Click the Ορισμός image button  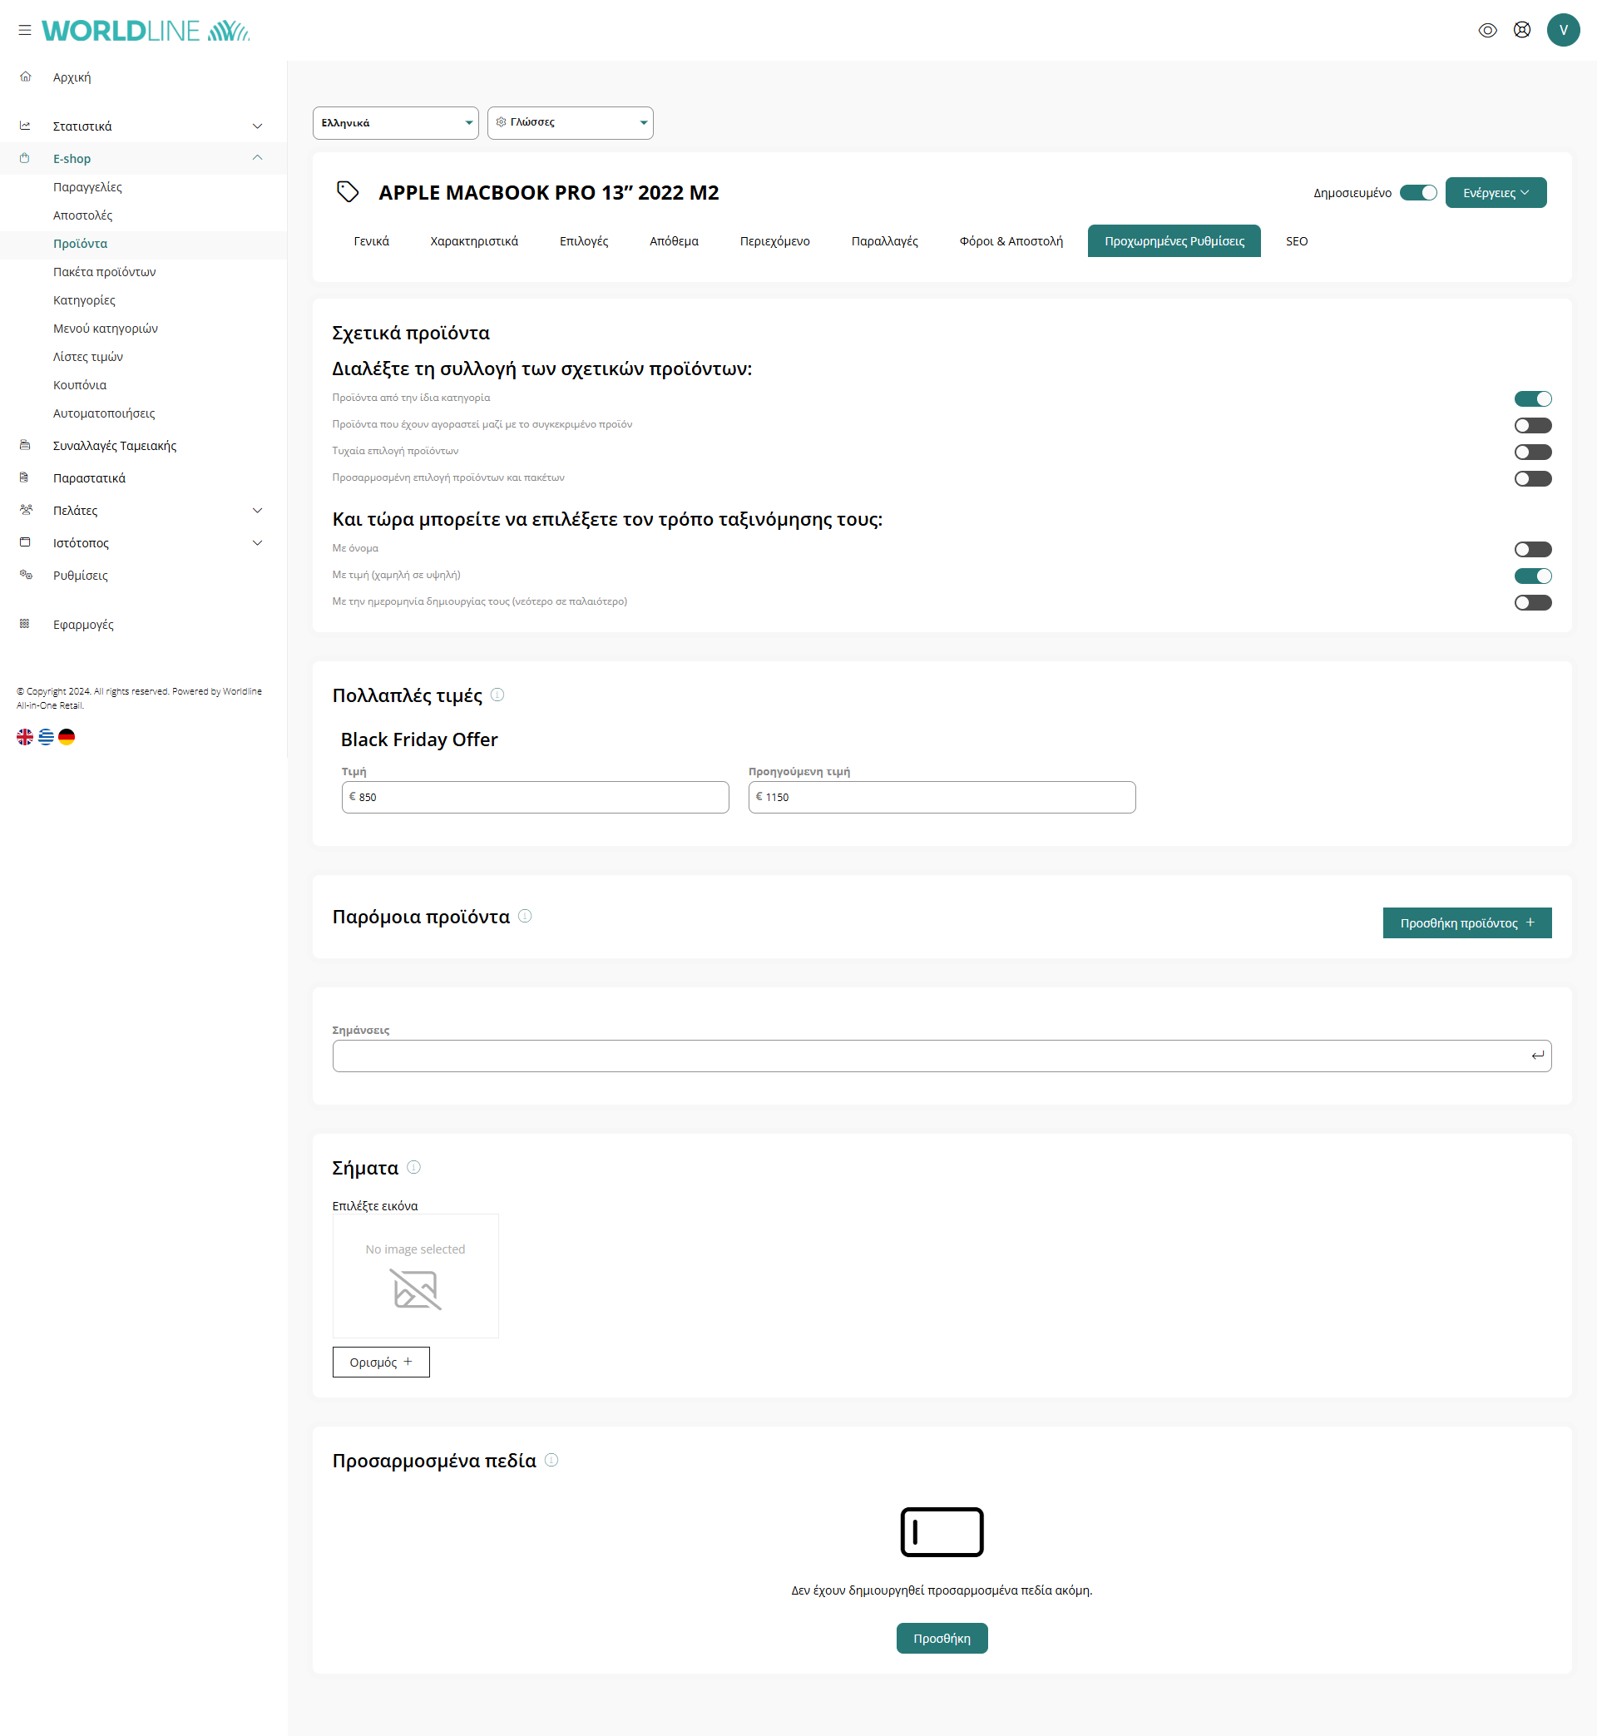pos(380,1362)
